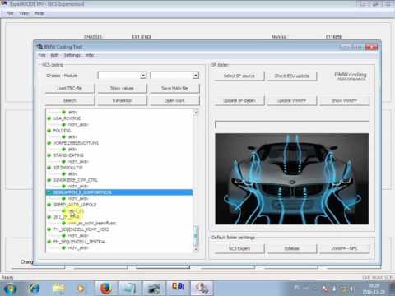Open Help menu in NCS Expert window
Image resolution: width=395 pixels, height=296 pixels.
(x=39, y=13)
